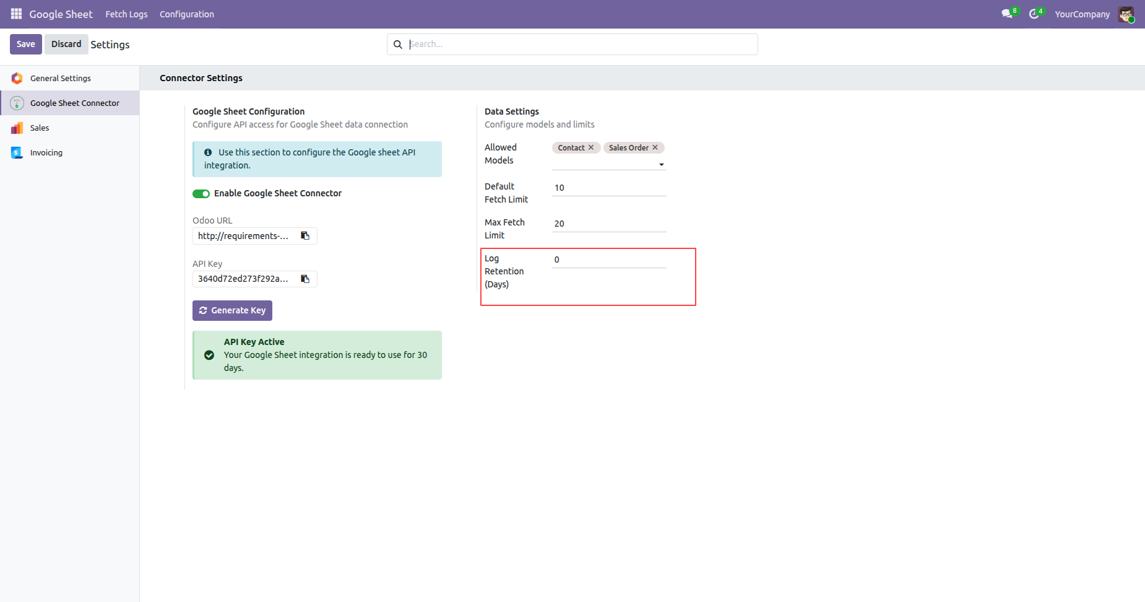This screenshot has width=1145, height=602.
Task: Click the 'Google Sheet Configuration' heading
Action: 249,111
